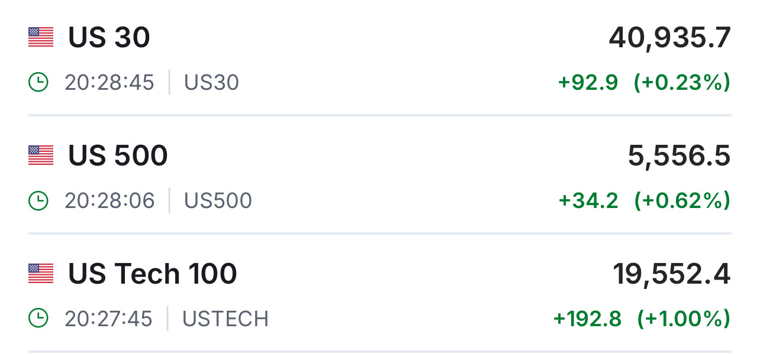Open the US 500 index name

click(118, 156)
